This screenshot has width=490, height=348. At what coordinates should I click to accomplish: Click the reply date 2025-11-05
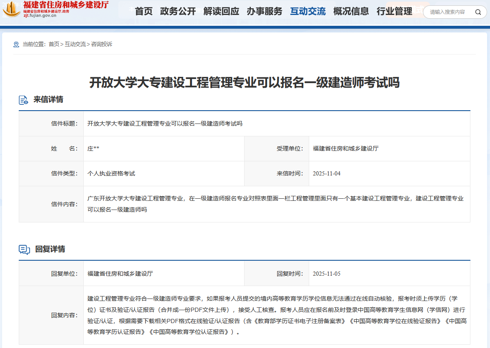327,274
